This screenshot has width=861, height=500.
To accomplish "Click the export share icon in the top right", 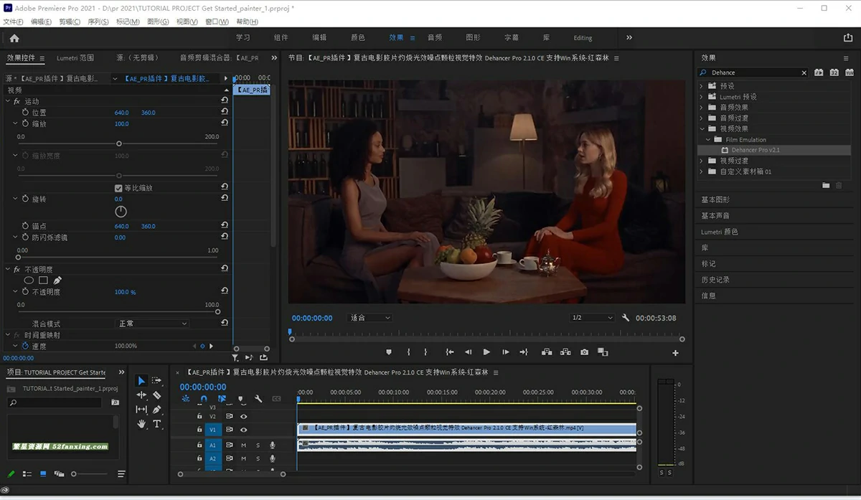I will [849, 38].
